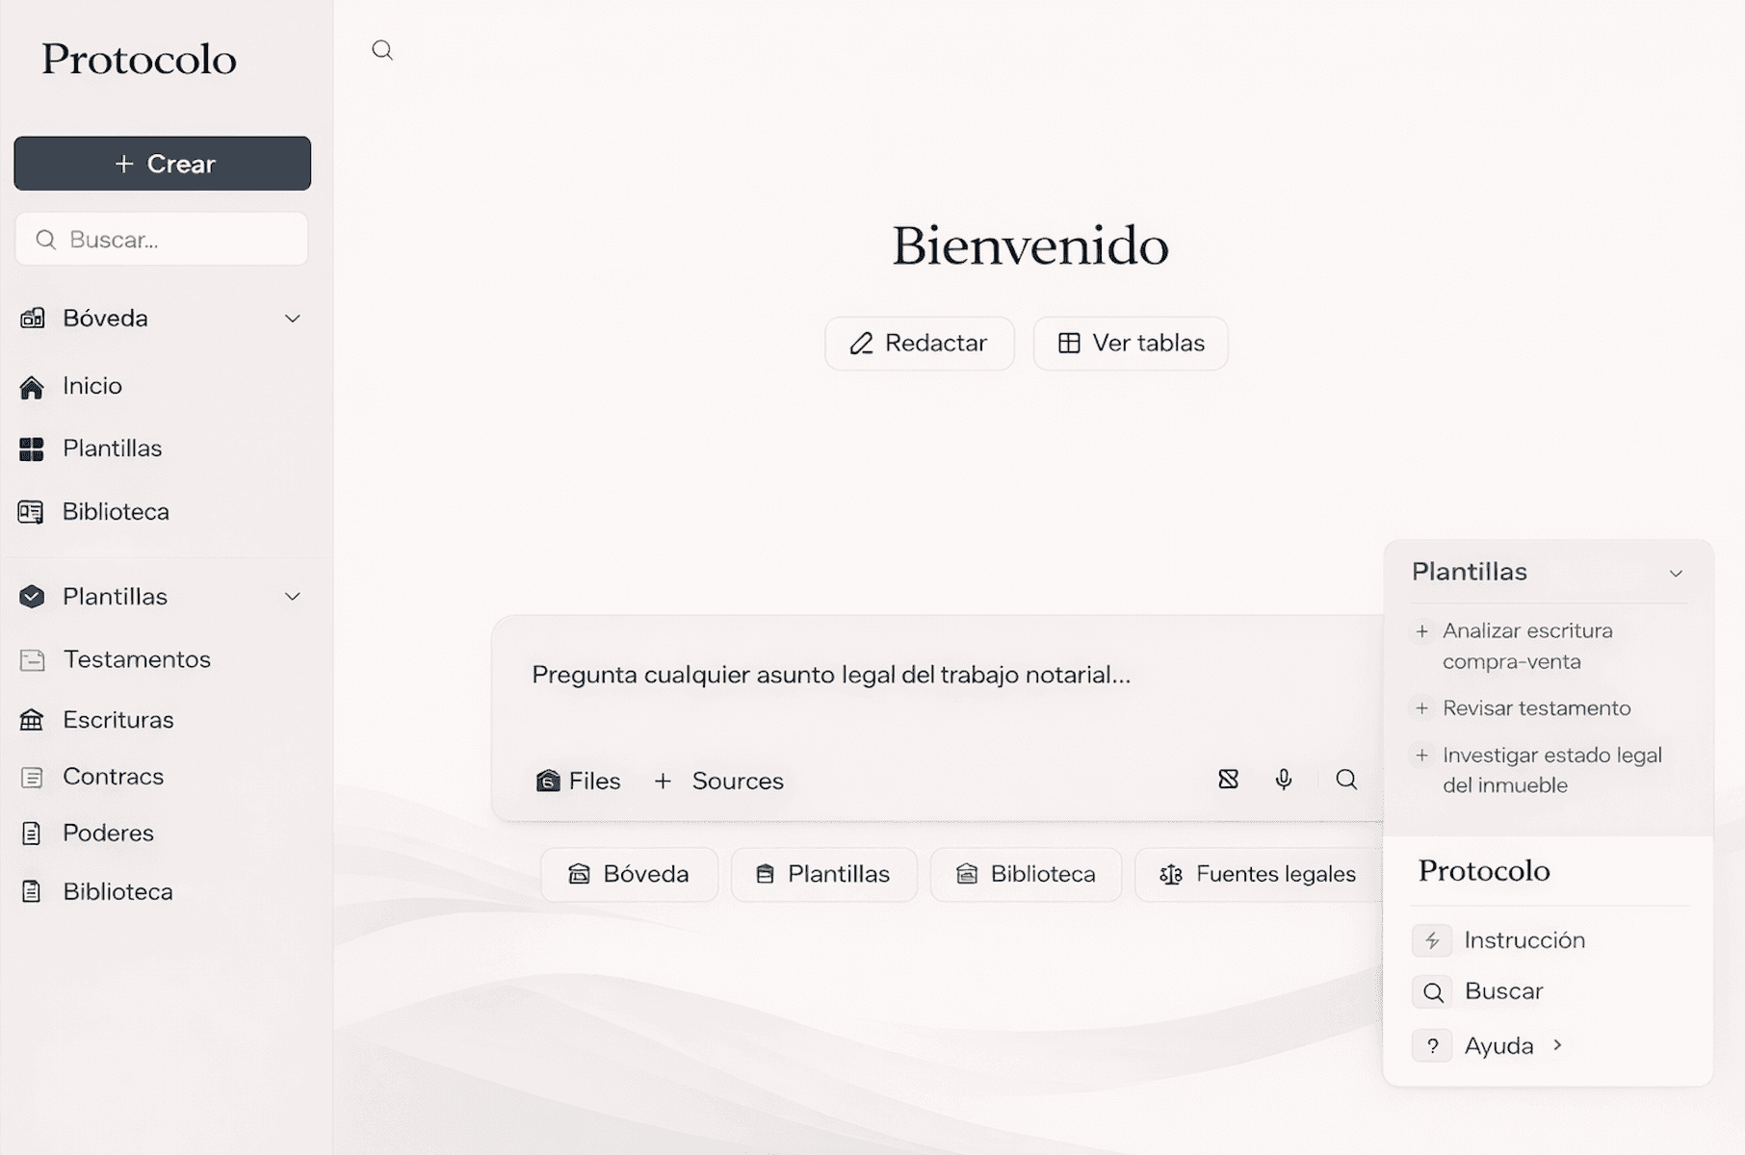Screen dimensions: 1745x1155
Task: Click the Instrucción lightning icon
Action: [1432, 940]
